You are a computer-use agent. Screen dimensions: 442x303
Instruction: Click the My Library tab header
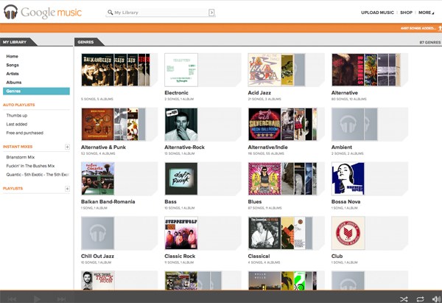point(15,42)
